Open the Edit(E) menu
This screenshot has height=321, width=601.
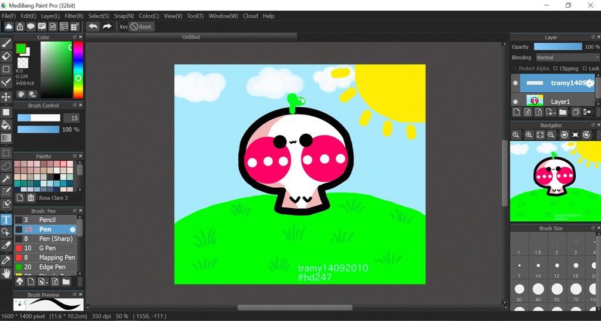pyautogui.click(x=28, y=16)
